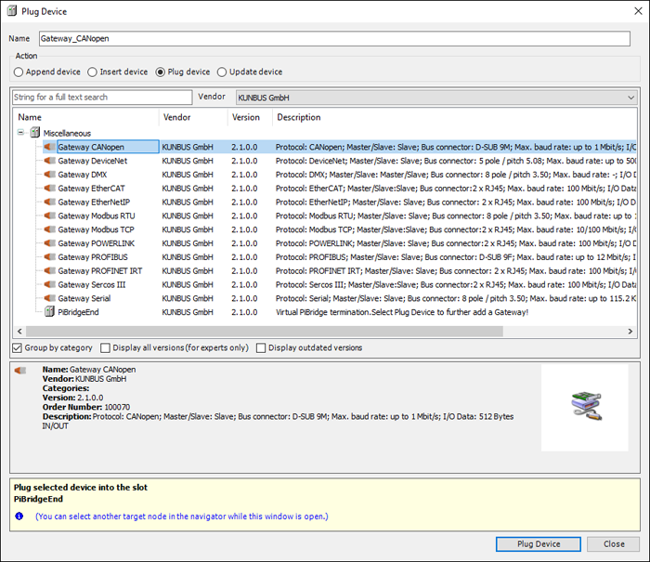Collapse the Miscellaneous tree node
Image resolution: width=650 pixels, height=562 pixels.
point(20,133)
